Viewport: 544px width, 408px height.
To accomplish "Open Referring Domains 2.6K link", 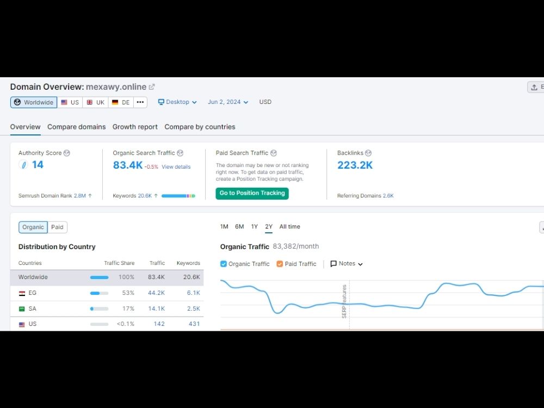I will pyautogui.click(x=388, y=196).
